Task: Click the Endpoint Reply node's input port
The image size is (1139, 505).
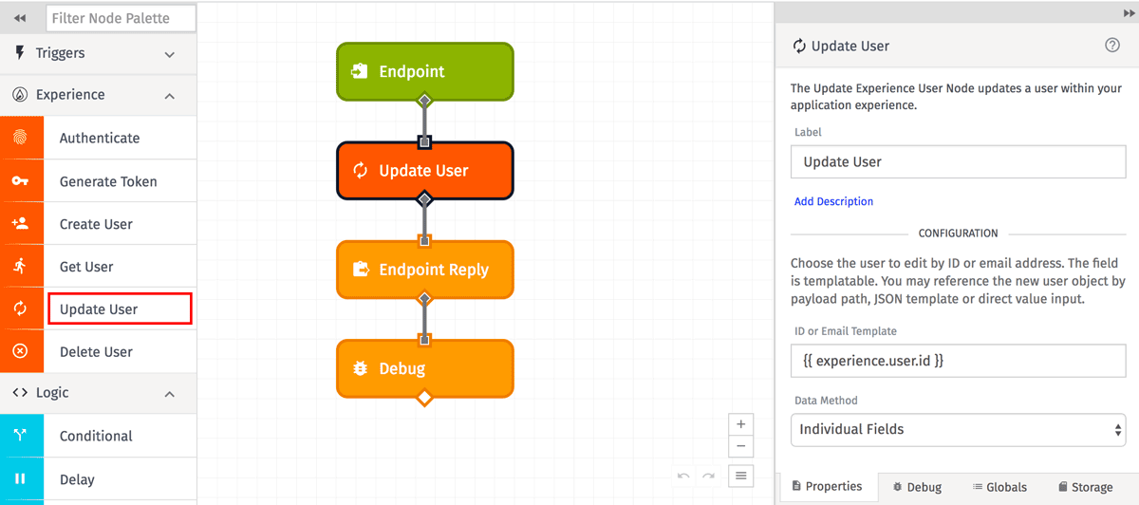Action: 425,241
